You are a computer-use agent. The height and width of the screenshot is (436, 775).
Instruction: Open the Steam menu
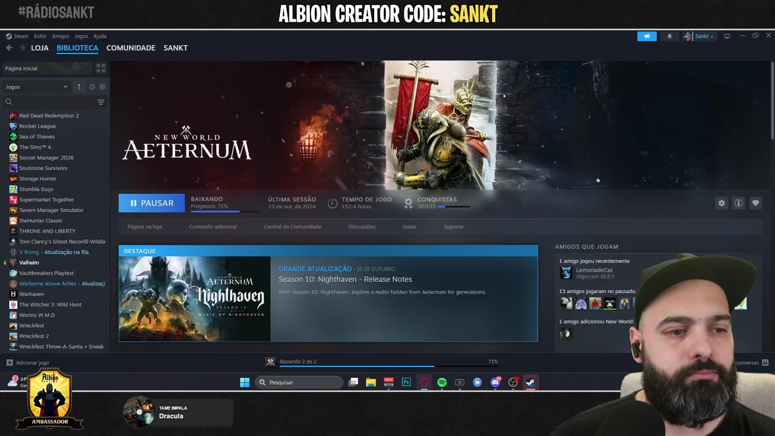[18, 36]
